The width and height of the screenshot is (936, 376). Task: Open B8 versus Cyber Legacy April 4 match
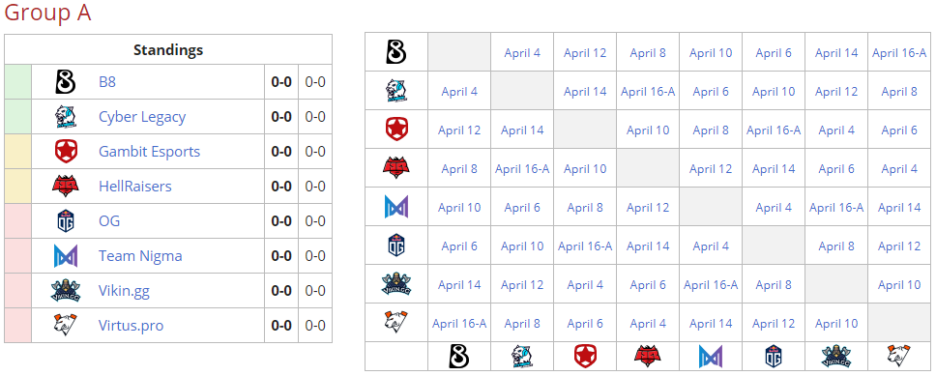[522, 52]
